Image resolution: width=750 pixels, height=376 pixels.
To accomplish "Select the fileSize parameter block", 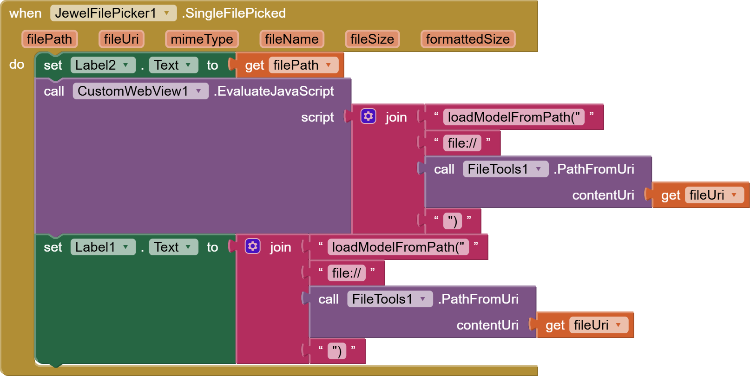I will (372, 39).
